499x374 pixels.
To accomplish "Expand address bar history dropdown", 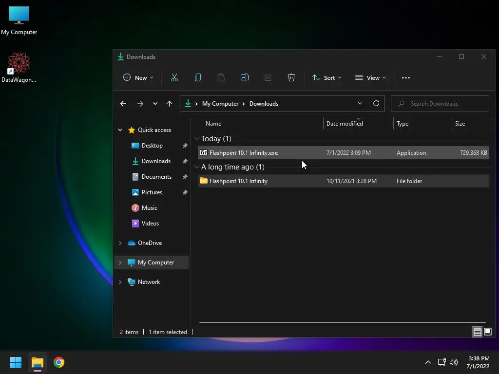I will point(360,103).
